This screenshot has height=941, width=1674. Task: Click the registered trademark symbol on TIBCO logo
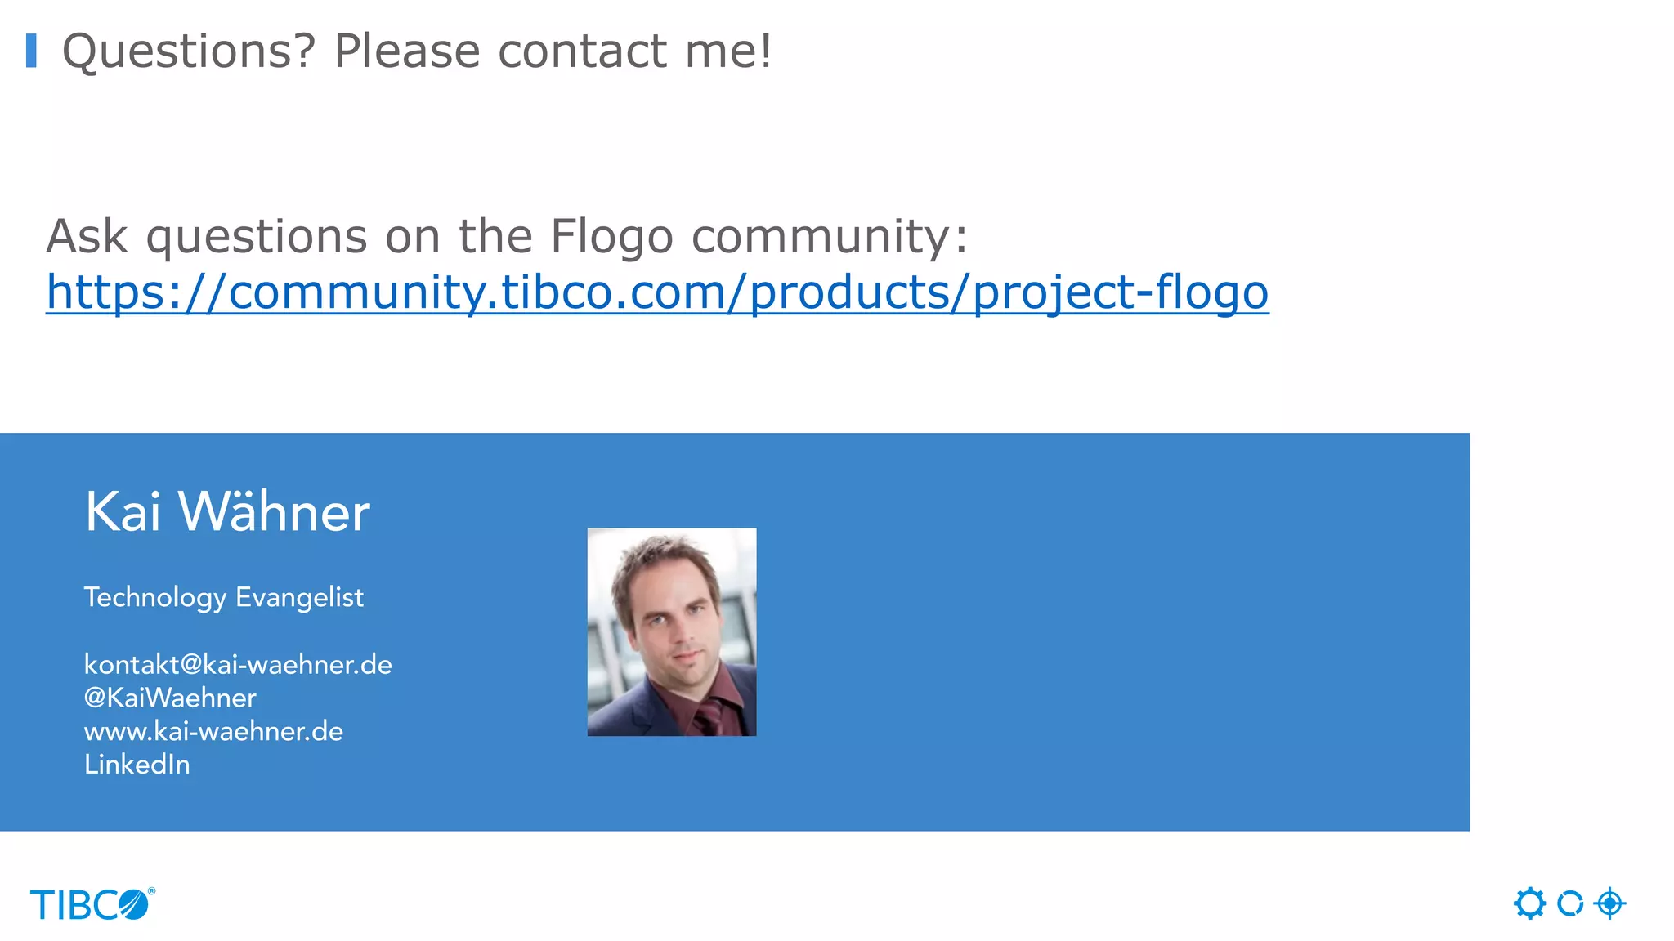coord(151,891)
